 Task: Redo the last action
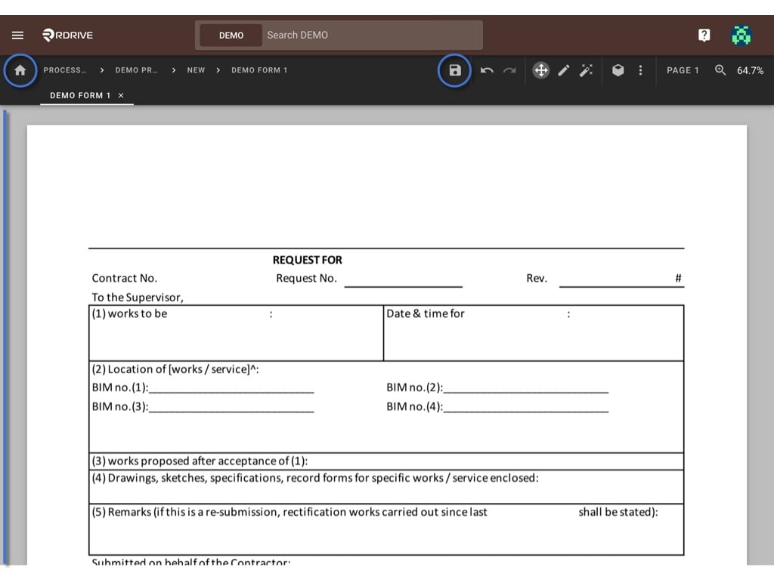click(x=509, y=70)
